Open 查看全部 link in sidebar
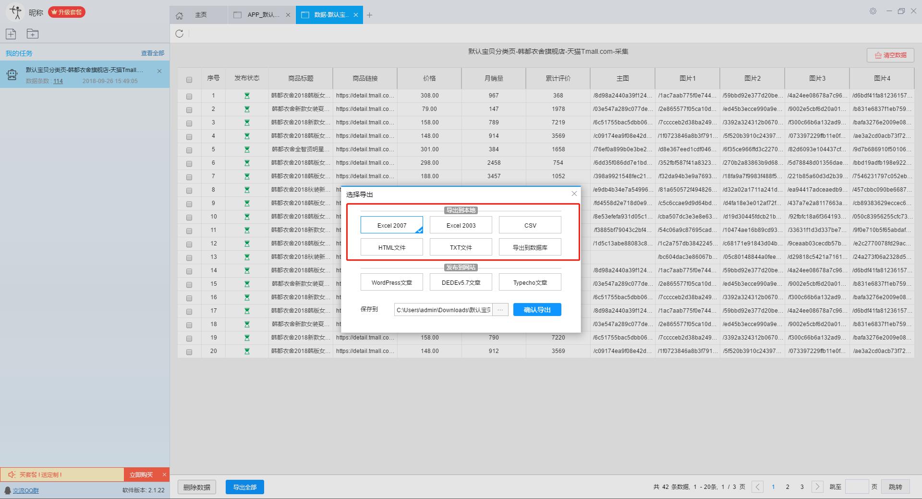The width and height of the screenshot is (922, 499). click(x=153, y=53)
